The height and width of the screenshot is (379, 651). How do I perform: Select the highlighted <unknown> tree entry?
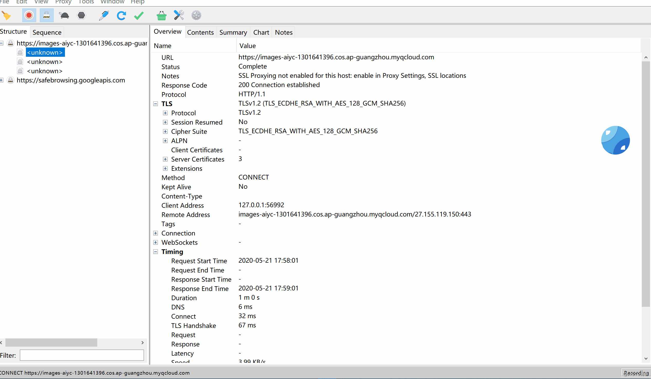point(45,52)
